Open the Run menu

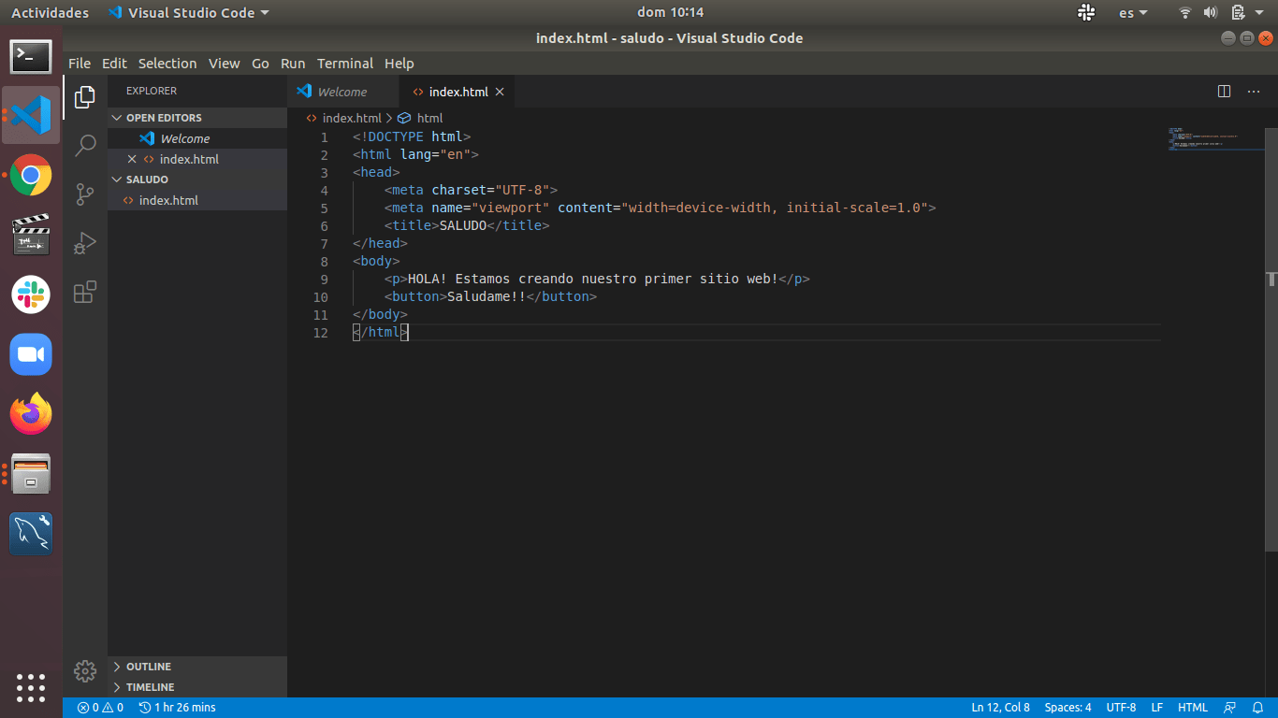[x=293, y=64]
